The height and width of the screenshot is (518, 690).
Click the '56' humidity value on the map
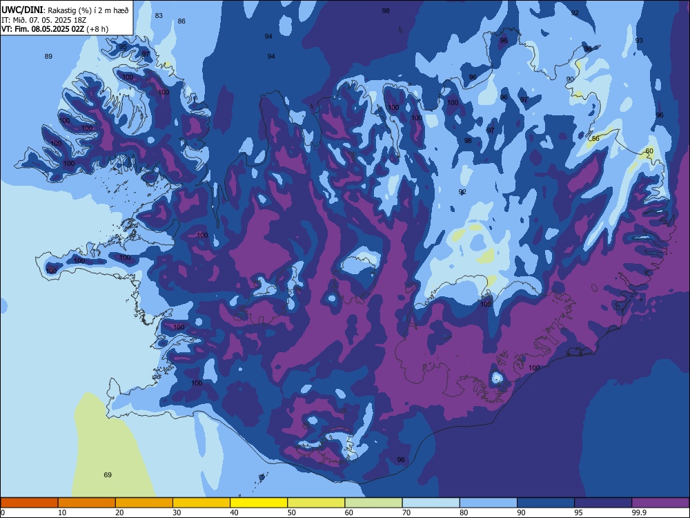tap(595, 138)
